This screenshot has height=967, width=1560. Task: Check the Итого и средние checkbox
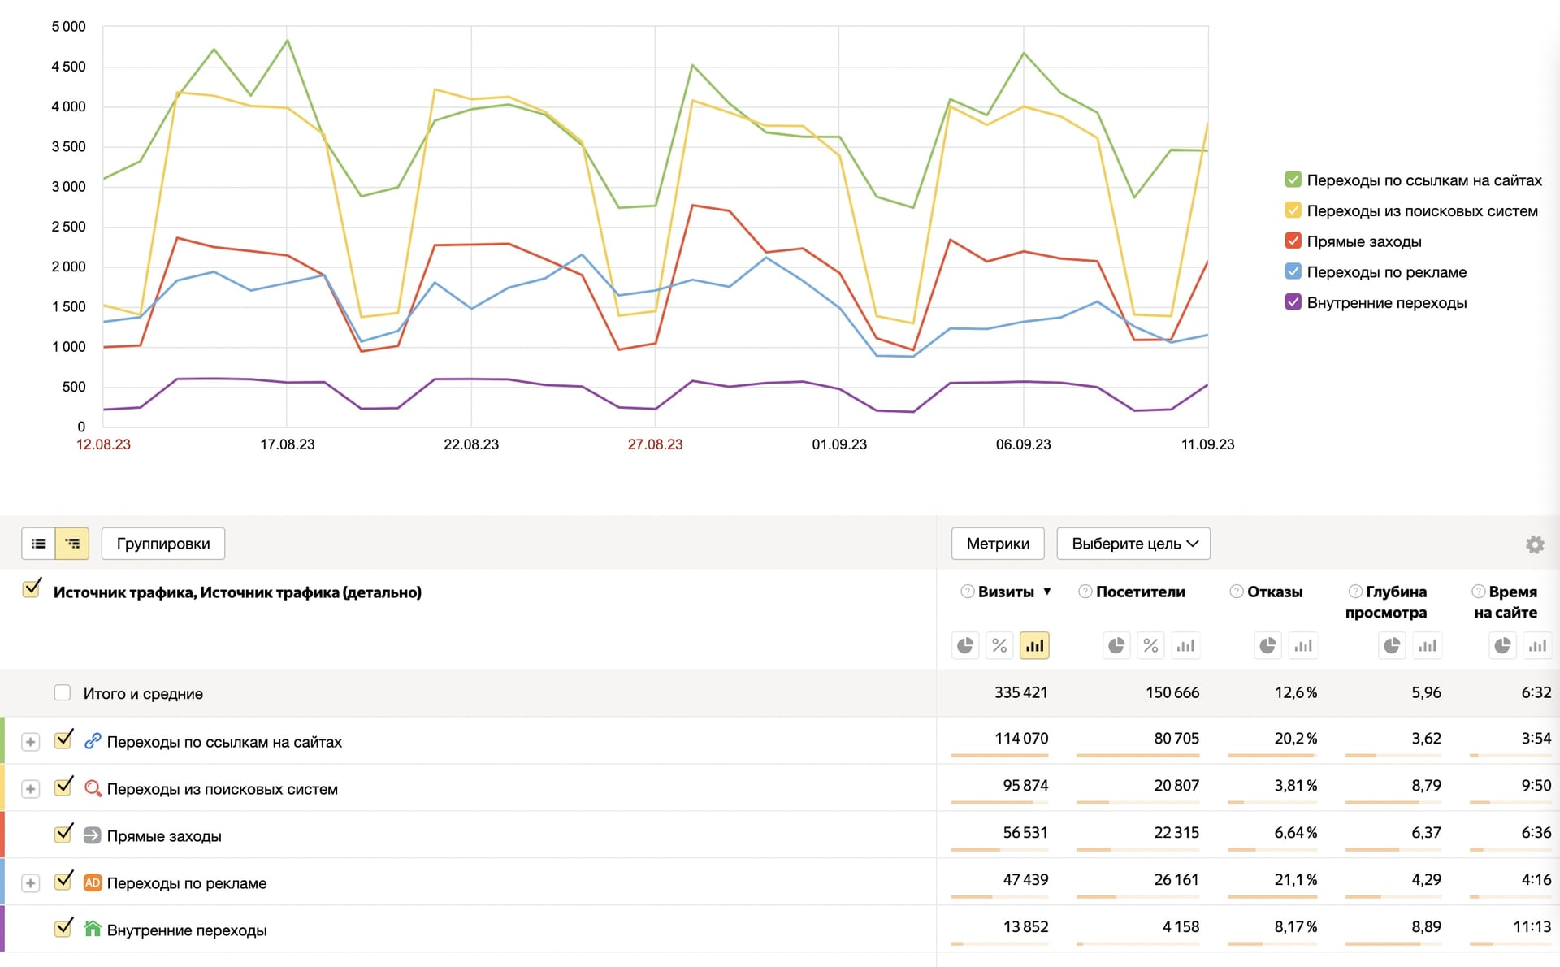(63, 693)
